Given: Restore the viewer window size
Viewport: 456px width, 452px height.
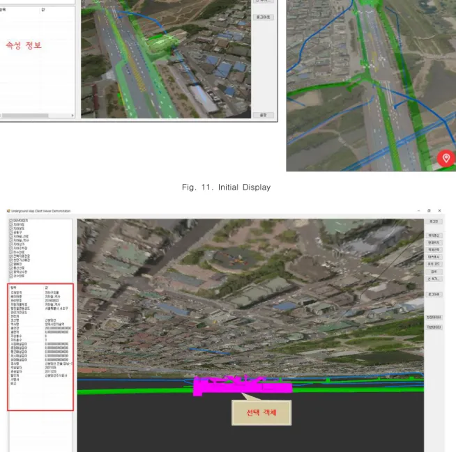Looking at the screenshot, I should pyautogui.click(x=429, y=210).
